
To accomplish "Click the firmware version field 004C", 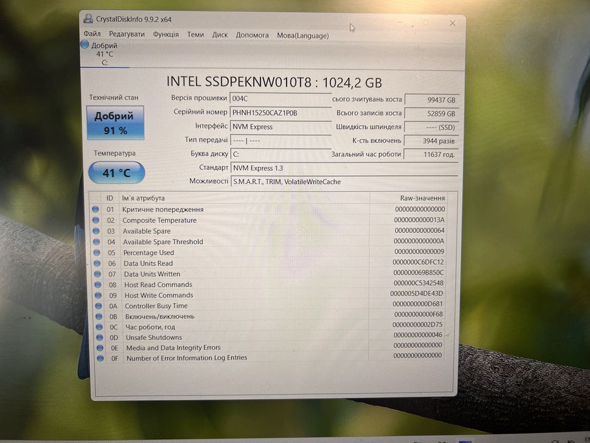I will pyautogui.click(x=280, y=99).
